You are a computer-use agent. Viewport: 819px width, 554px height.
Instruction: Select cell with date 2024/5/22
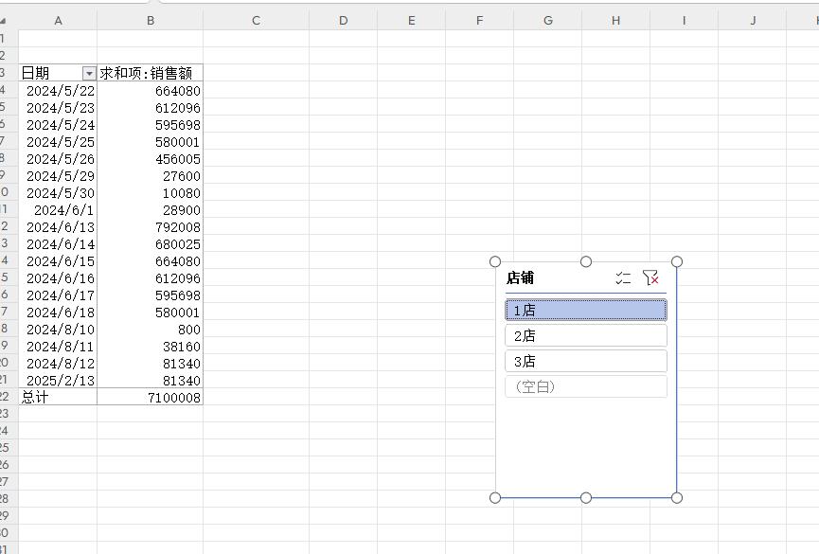[58, 90]
